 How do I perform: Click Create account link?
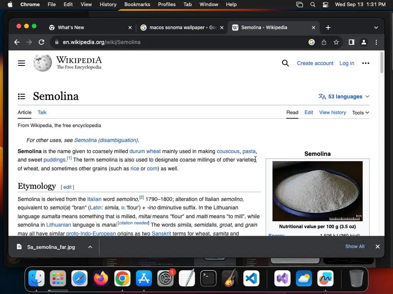pos(315,63)
